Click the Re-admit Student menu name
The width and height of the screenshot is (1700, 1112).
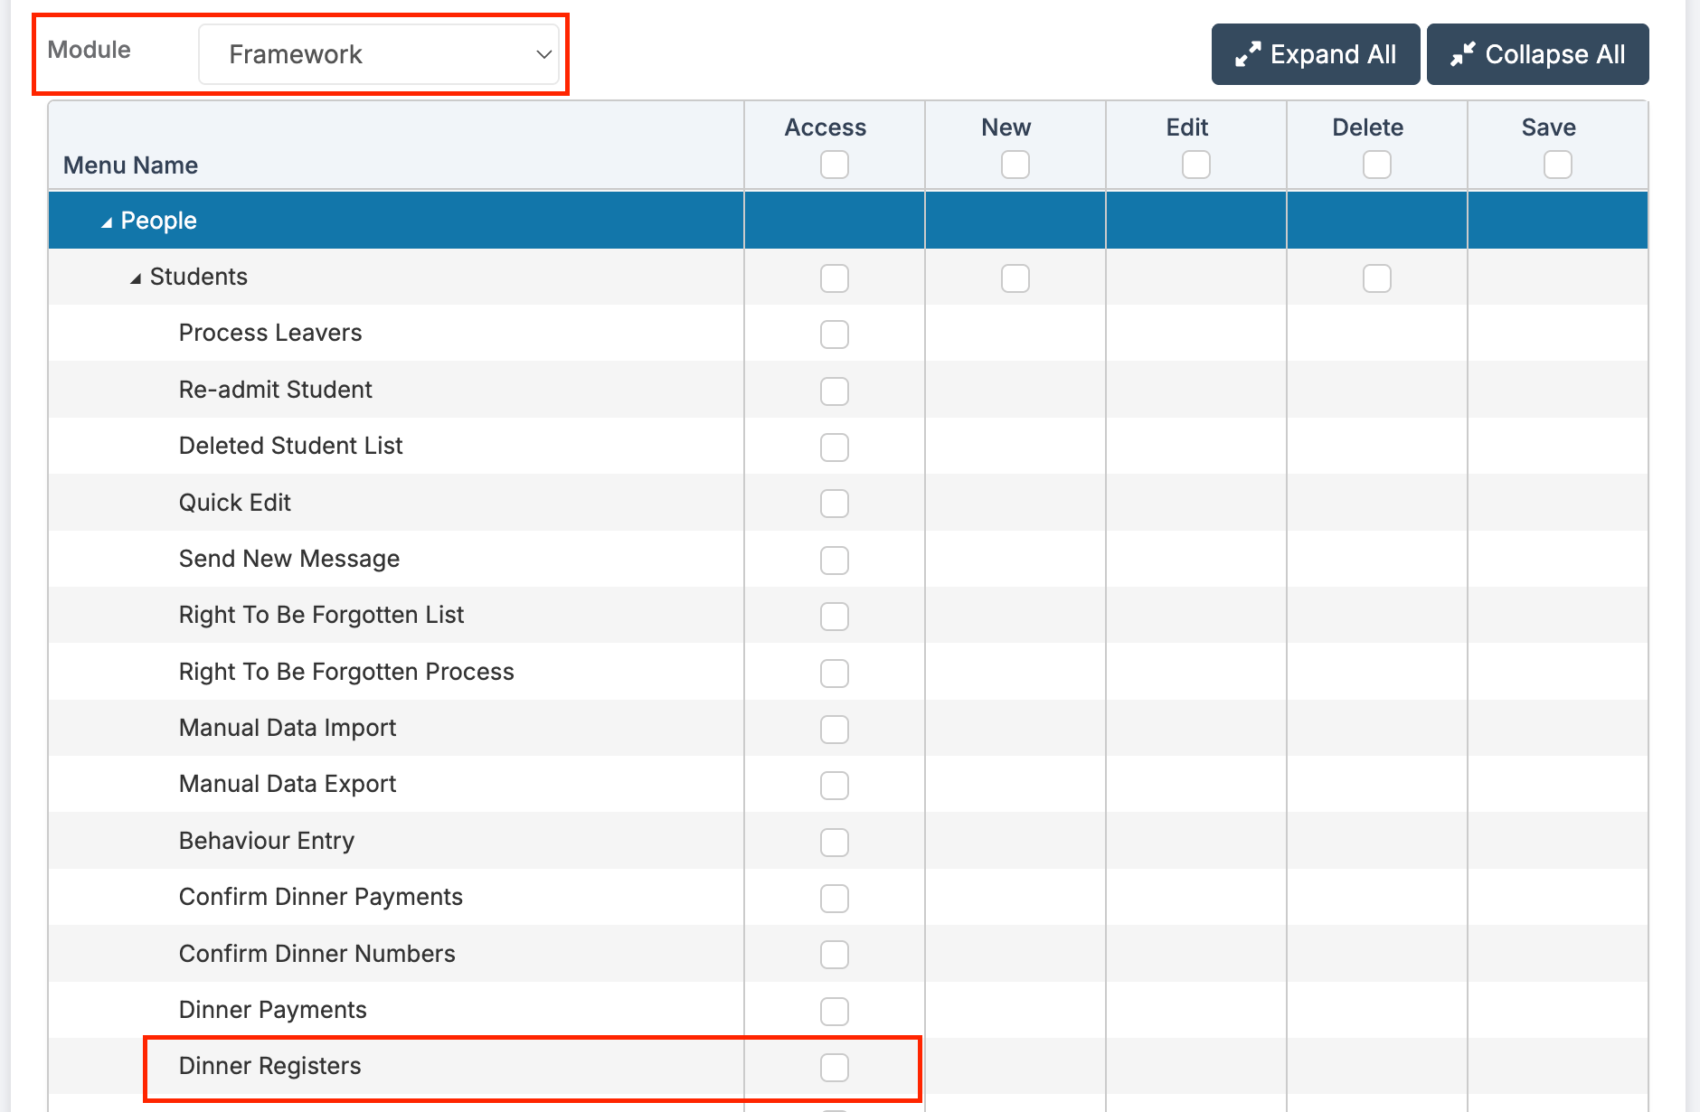276,390
